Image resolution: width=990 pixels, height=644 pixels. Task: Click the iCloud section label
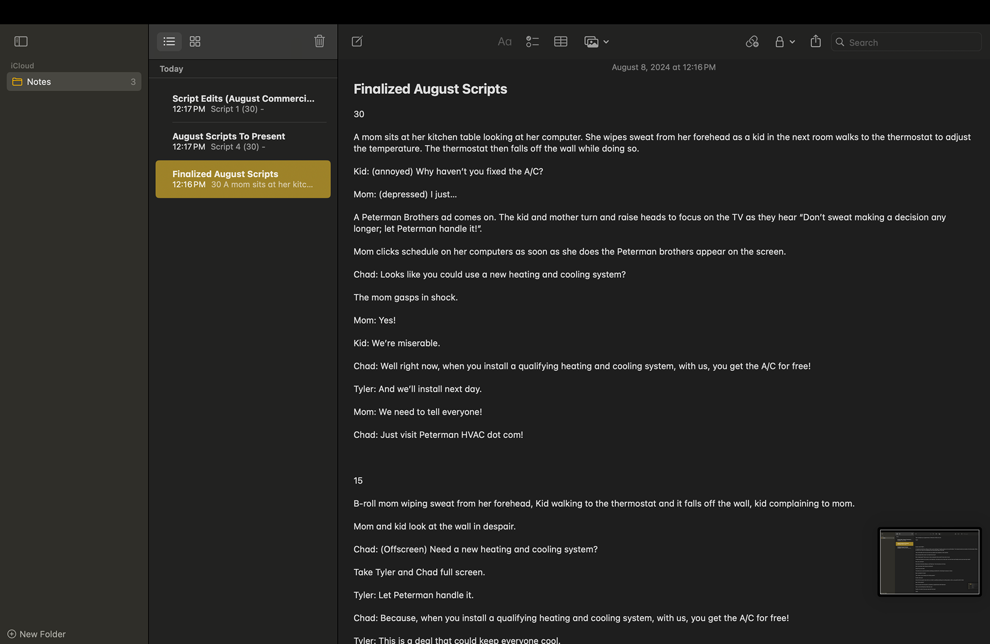[22, 65]
